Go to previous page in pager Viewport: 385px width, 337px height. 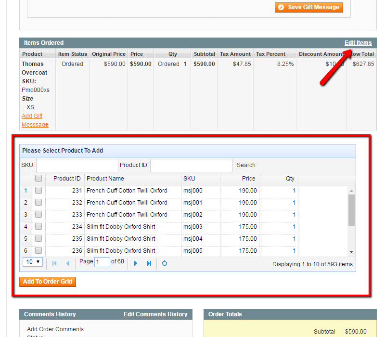[68, 263]
